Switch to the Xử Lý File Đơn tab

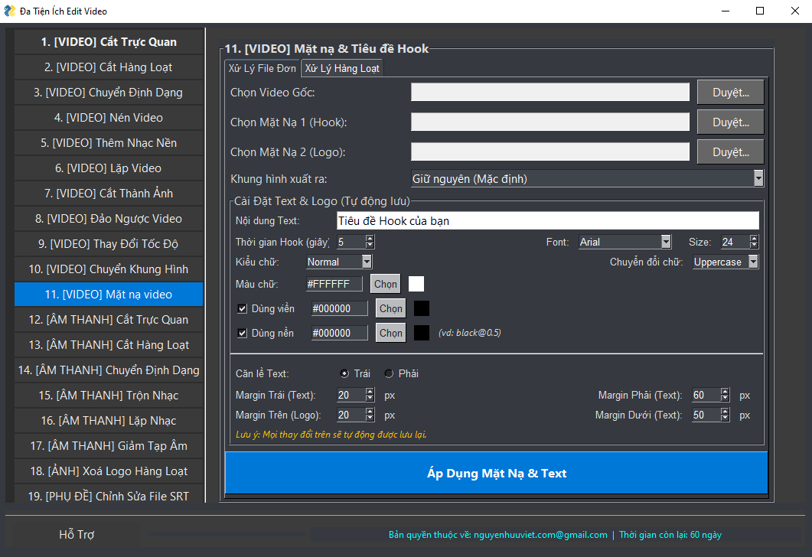[x=262, y=68]
